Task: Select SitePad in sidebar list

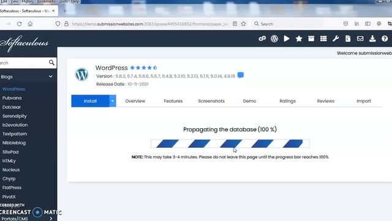Action: point(10,152)
